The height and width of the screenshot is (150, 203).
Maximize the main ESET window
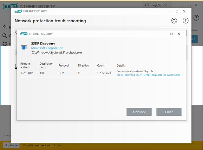tap(186, 5)
